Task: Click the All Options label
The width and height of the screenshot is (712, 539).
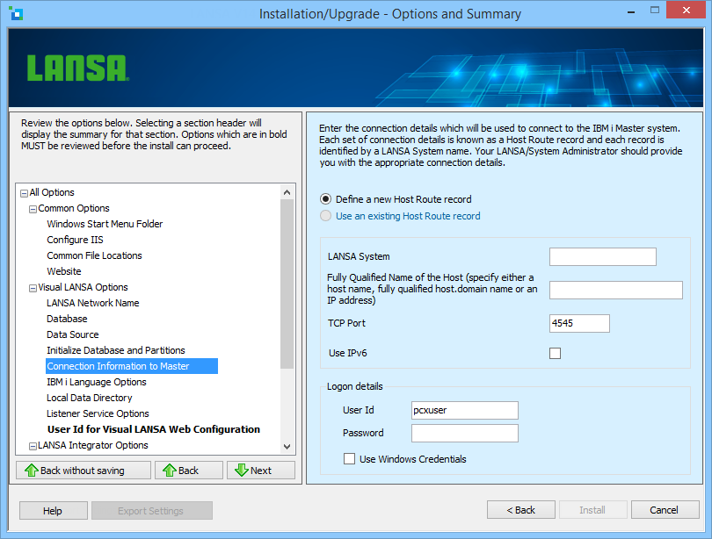Action: (x=52, y=192)
